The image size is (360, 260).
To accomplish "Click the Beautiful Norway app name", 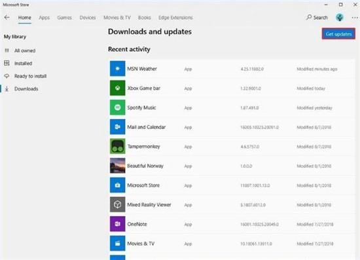I will tap(145, 166).
